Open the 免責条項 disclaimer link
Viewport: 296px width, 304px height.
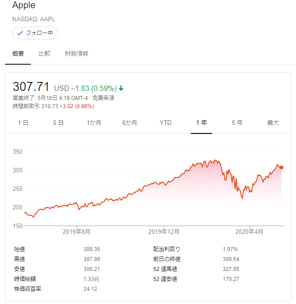pos(103,98)
